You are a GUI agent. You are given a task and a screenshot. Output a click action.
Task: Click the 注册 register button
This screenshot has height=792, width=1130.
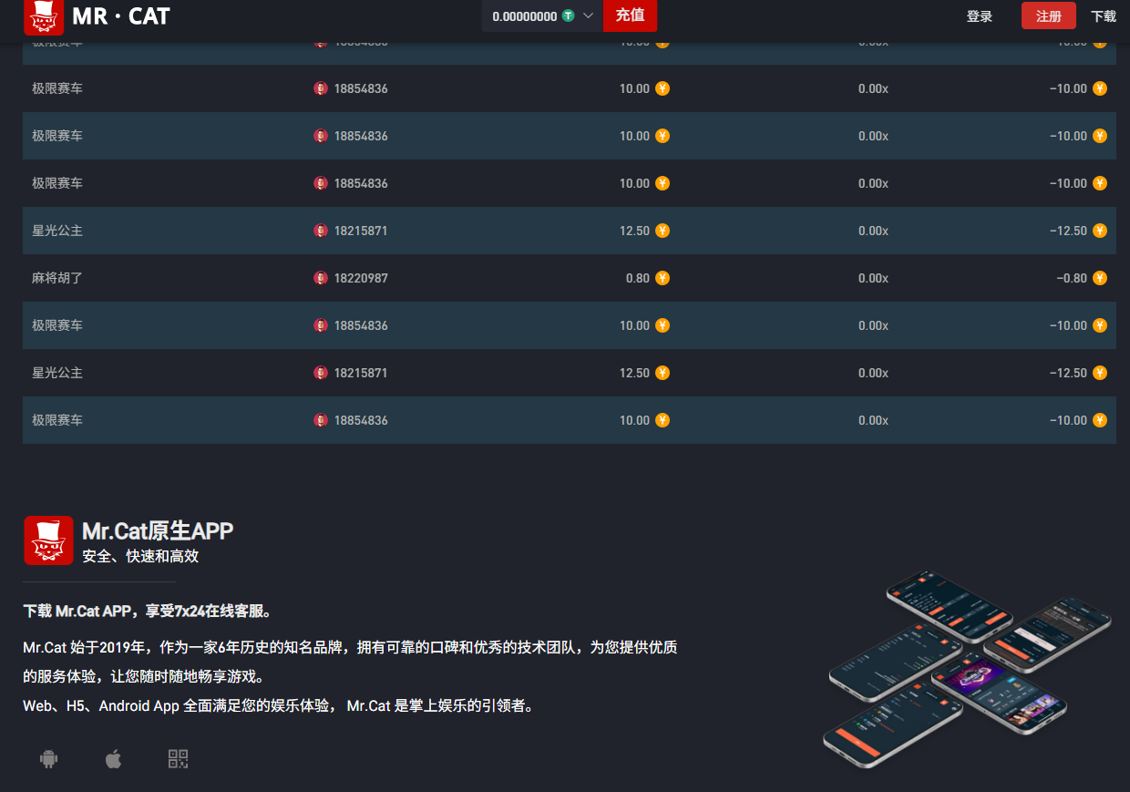(x=1048, y=16)
